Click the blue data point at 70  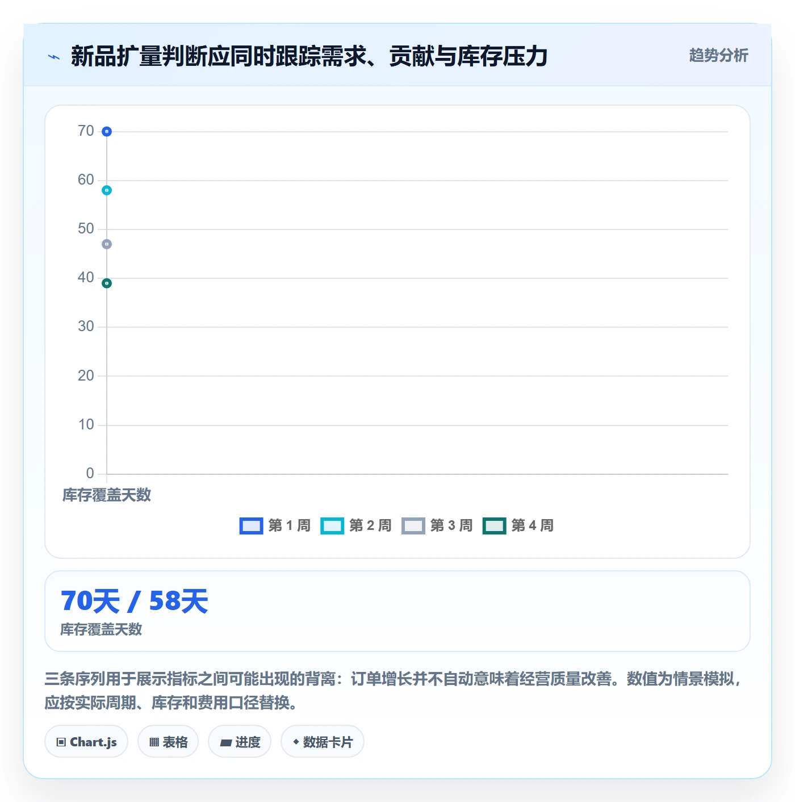107,132
